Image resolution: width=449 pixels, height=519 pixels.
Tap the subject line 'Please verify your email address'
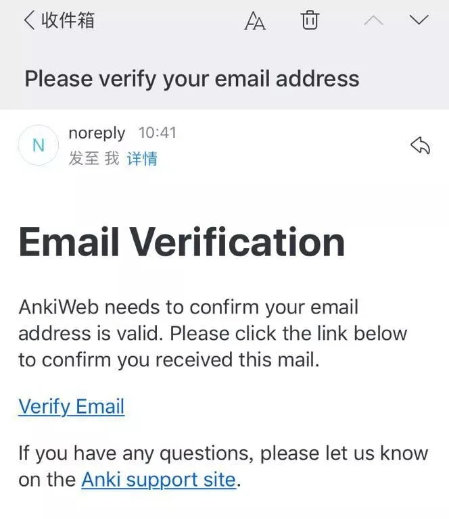click(x=192, y=79)
